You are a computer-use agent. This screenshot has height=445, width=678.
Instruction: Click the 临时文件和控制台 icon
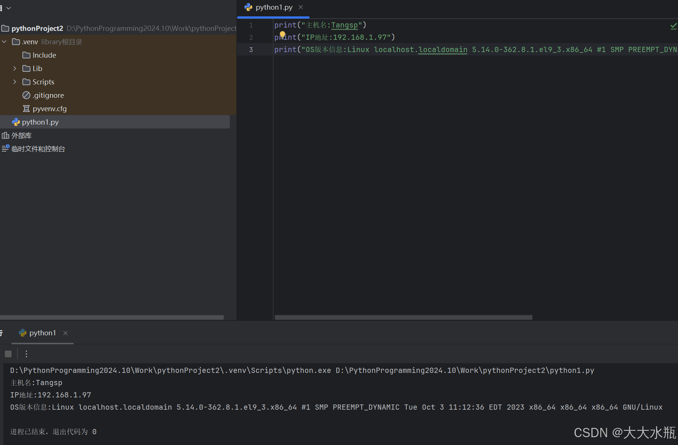(5, 148)
